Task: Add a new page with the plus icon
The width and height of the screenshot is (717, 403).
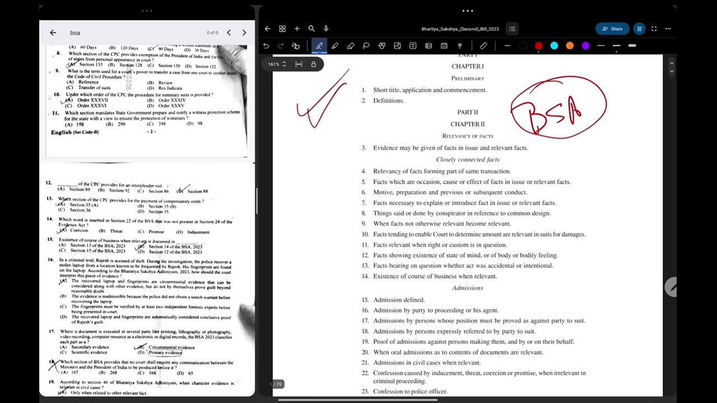Action: click(297, 29)
